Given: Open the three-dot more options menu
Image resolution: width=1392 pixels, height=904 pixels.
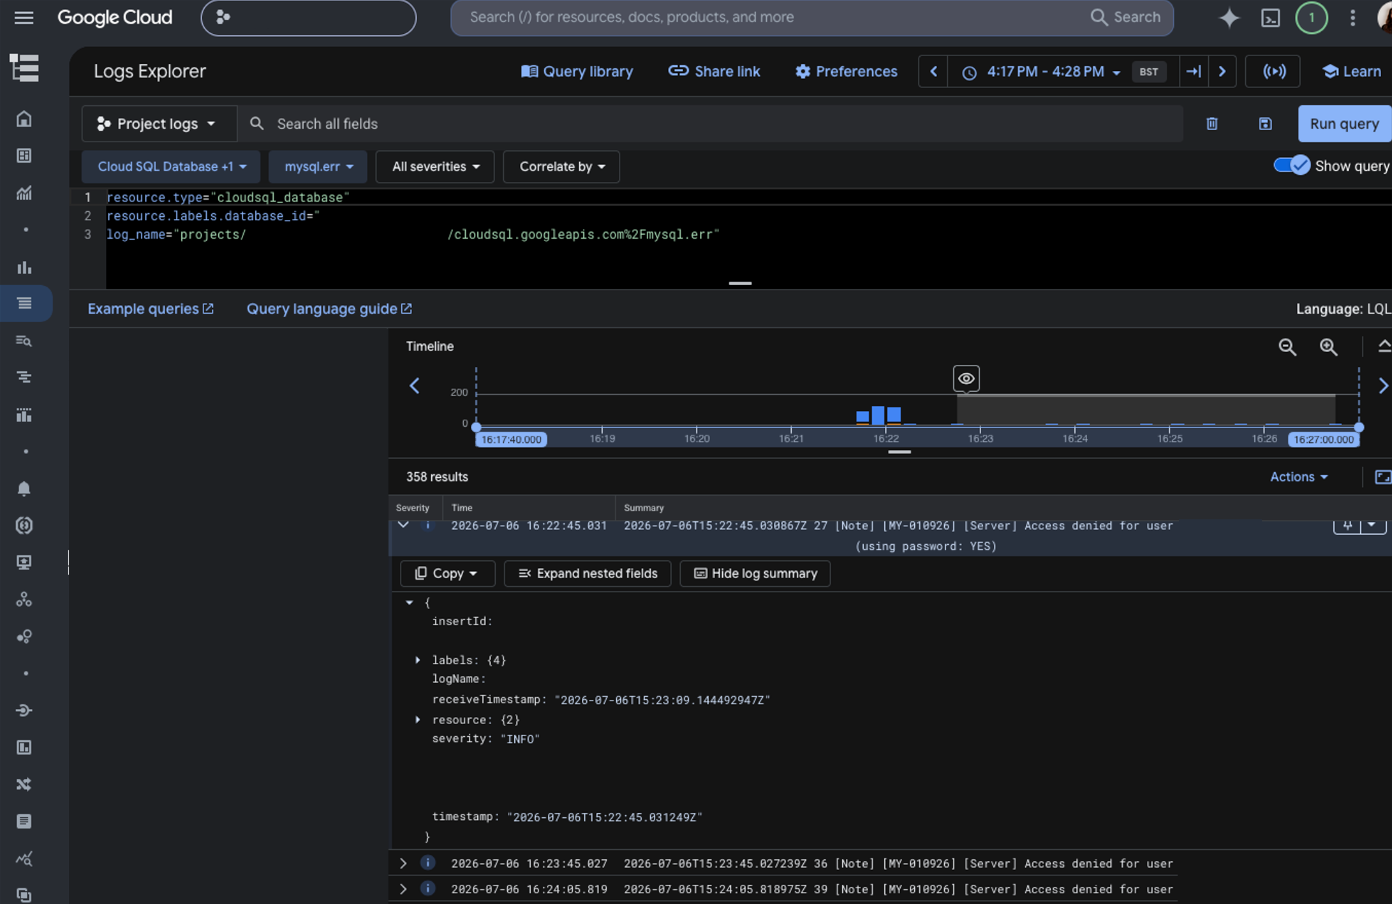Looking at the screenshot, I should (1352, 17).
